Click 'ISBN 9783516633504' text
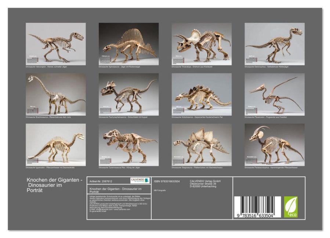Screen dimensions: 330x238 coord(167,181)
